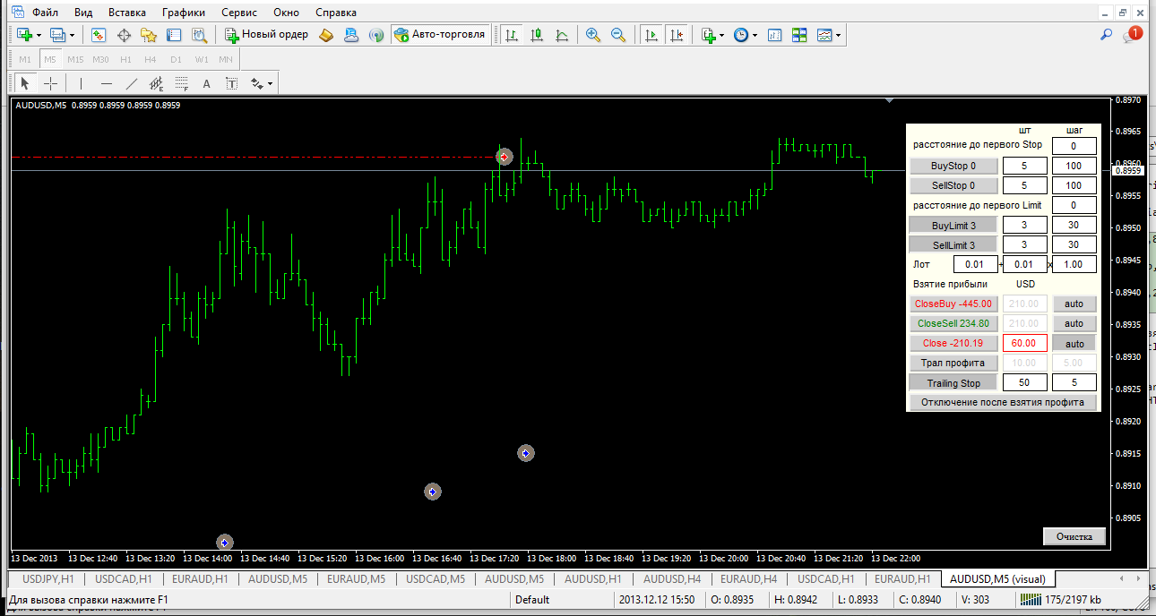The width and height of the screenshot is (1156, 616).
Task: Switch to AUDUSD,H4 chart tab
Action: [x=672, y=579]
